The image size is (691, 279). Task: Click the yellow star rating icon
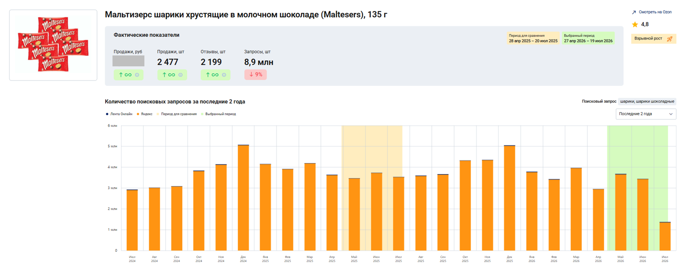click(635, 25)
